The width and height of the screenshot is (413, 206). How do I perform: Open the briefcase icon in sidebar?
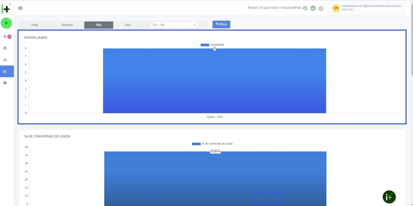pyautogui.click(x=5, y=48)
